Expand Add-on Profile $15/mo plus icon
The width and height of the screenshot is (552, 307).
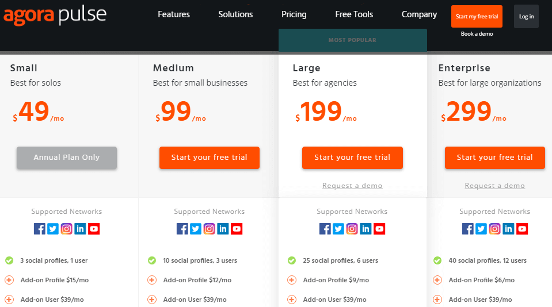9,280
